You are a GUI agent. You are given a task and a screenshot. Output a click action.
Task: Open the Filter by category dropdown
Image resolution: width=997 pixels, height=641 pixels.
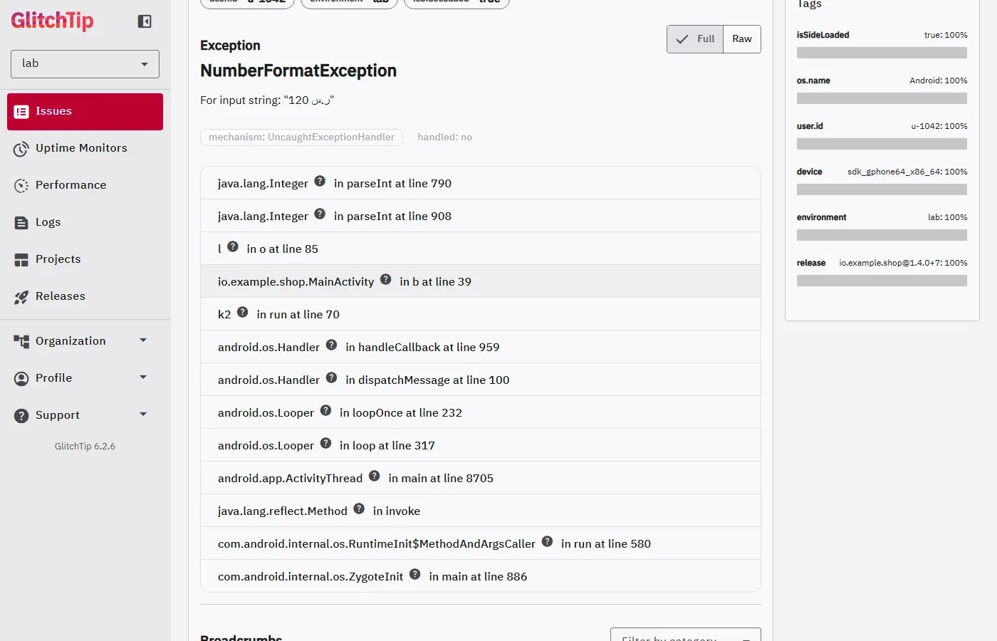[x=685, y=635]
